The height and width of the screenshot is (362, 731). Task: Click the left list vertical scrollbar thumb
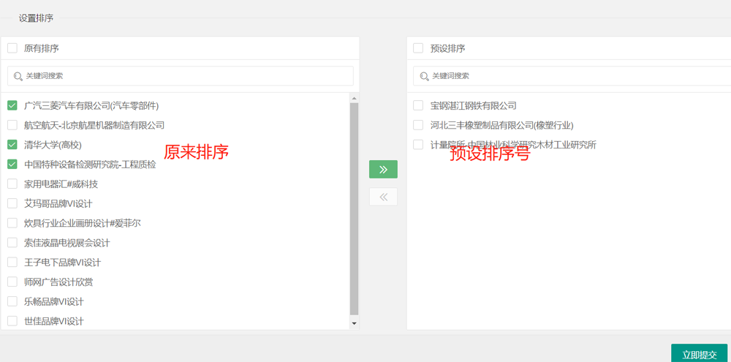click(x=354, y=208)
